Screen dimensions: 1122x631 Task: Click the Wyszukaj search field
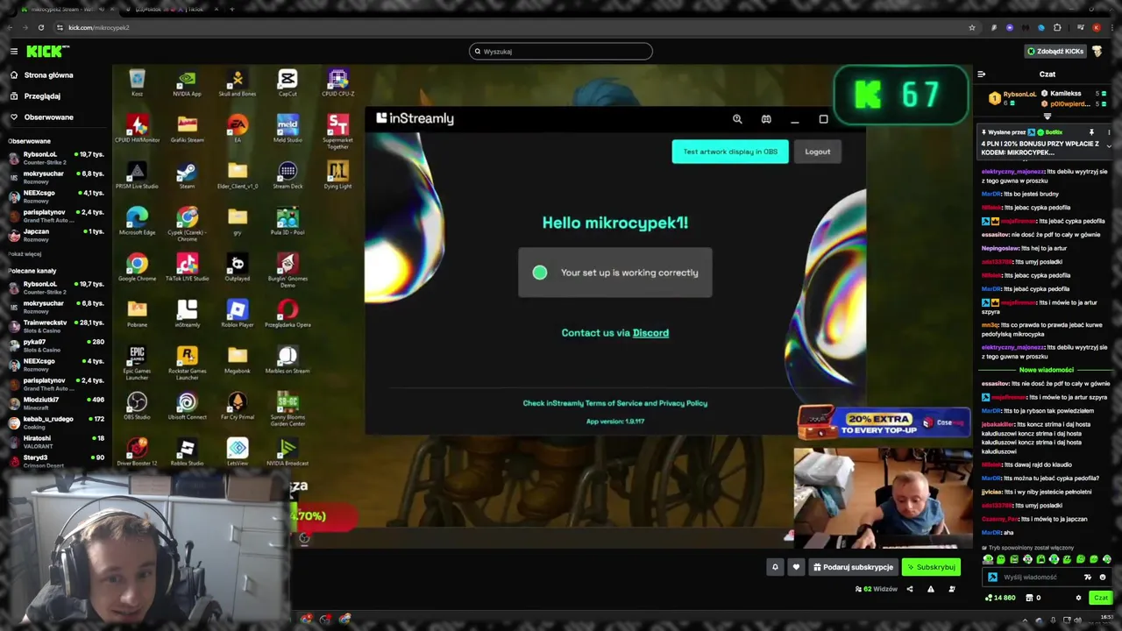pyautogui.click(x=561, y=51)
